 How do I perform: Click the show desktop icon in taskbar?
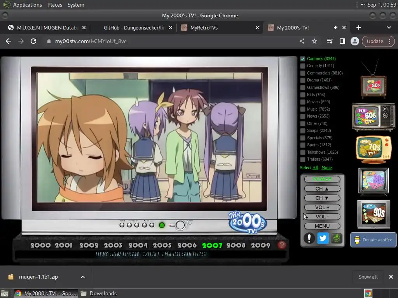(5, 293)
